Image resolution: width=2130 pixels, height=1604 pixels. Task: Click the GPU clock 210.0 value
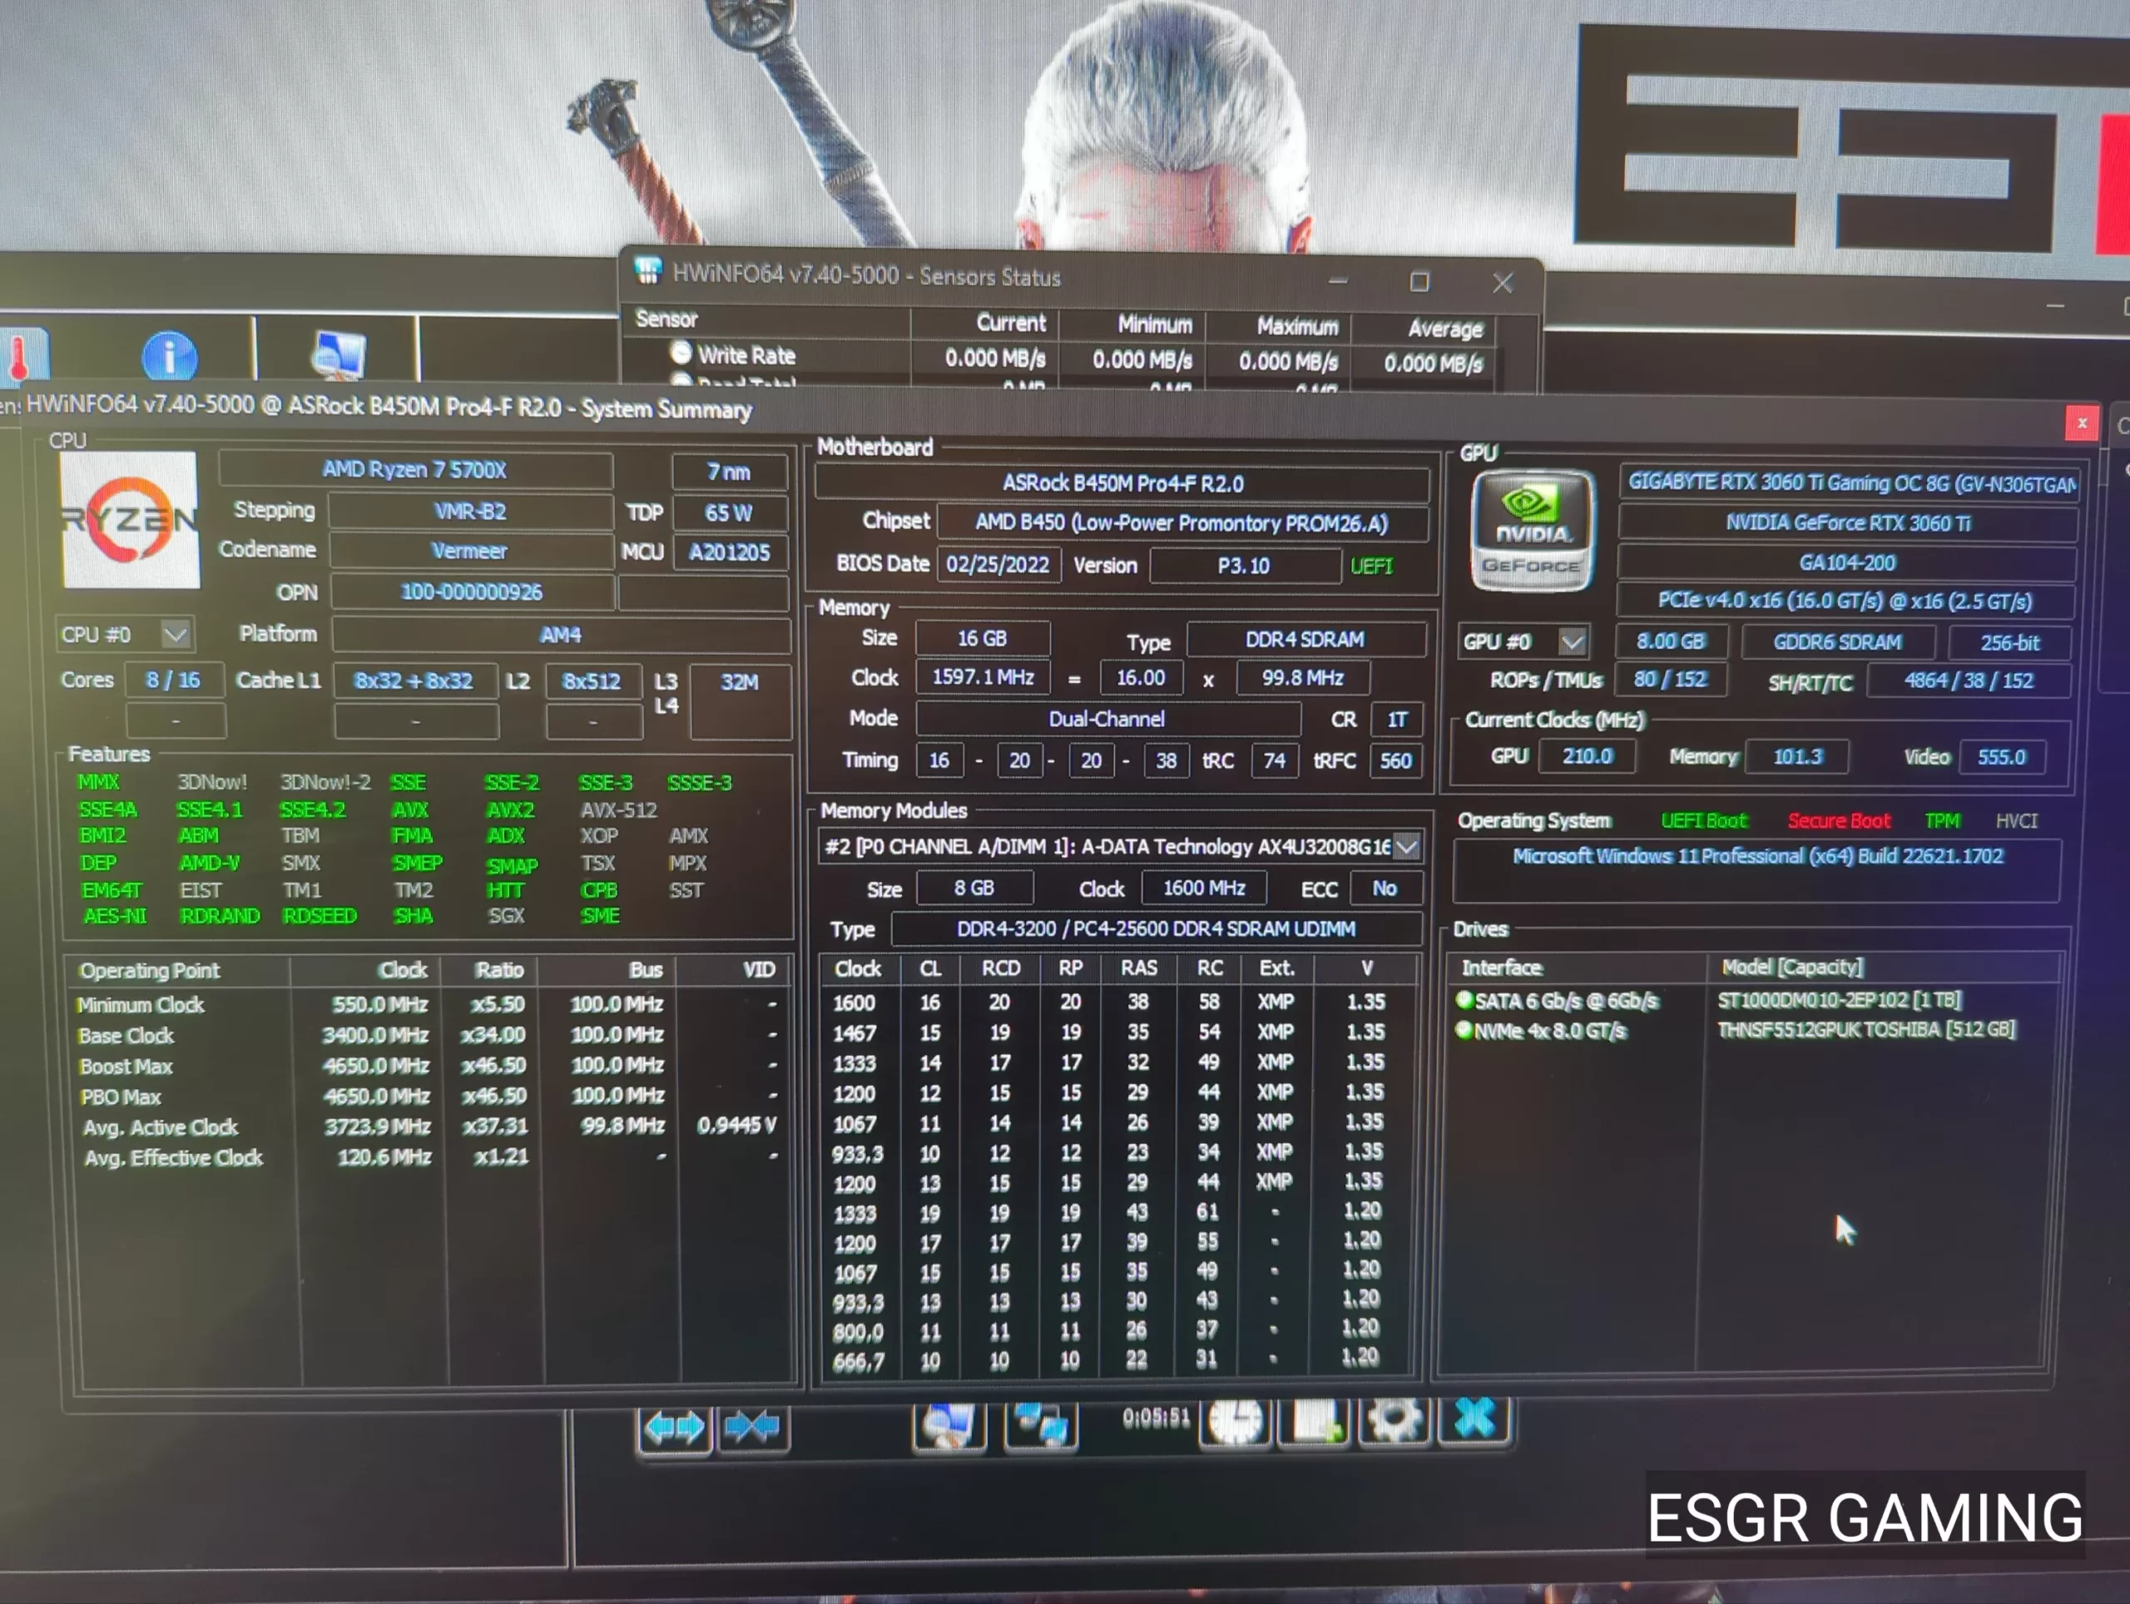point(1587,757)
